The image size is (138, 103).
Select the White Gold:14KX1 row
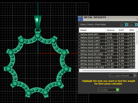(107, 64)
